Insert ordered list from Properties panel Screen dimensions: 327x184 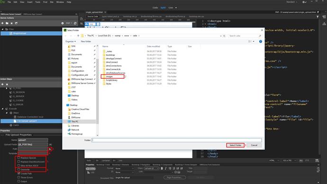coord(174,168)
